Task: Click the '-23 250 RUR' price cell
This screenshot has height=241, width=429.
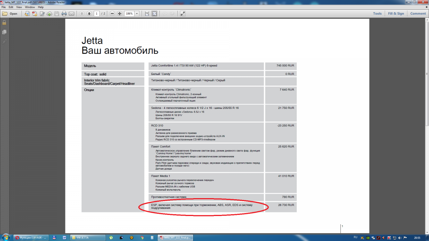Action: coord(281,132)
